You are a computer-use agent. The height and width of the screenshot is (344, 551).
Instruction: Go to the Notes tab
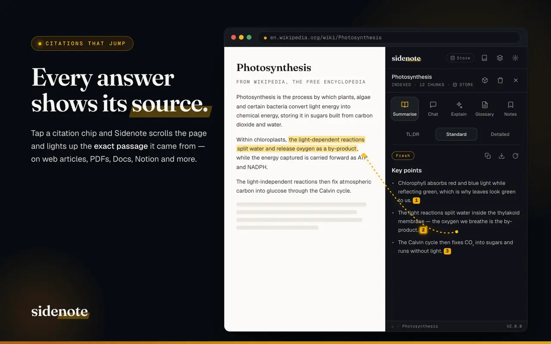(x=510, y=109)
